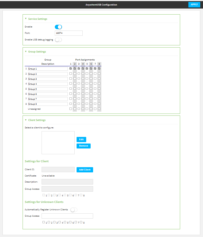Image resolution: width=203 pixels, height=237 pixels.
Task: Click the Group 6 description field
Action: (48, 94)
